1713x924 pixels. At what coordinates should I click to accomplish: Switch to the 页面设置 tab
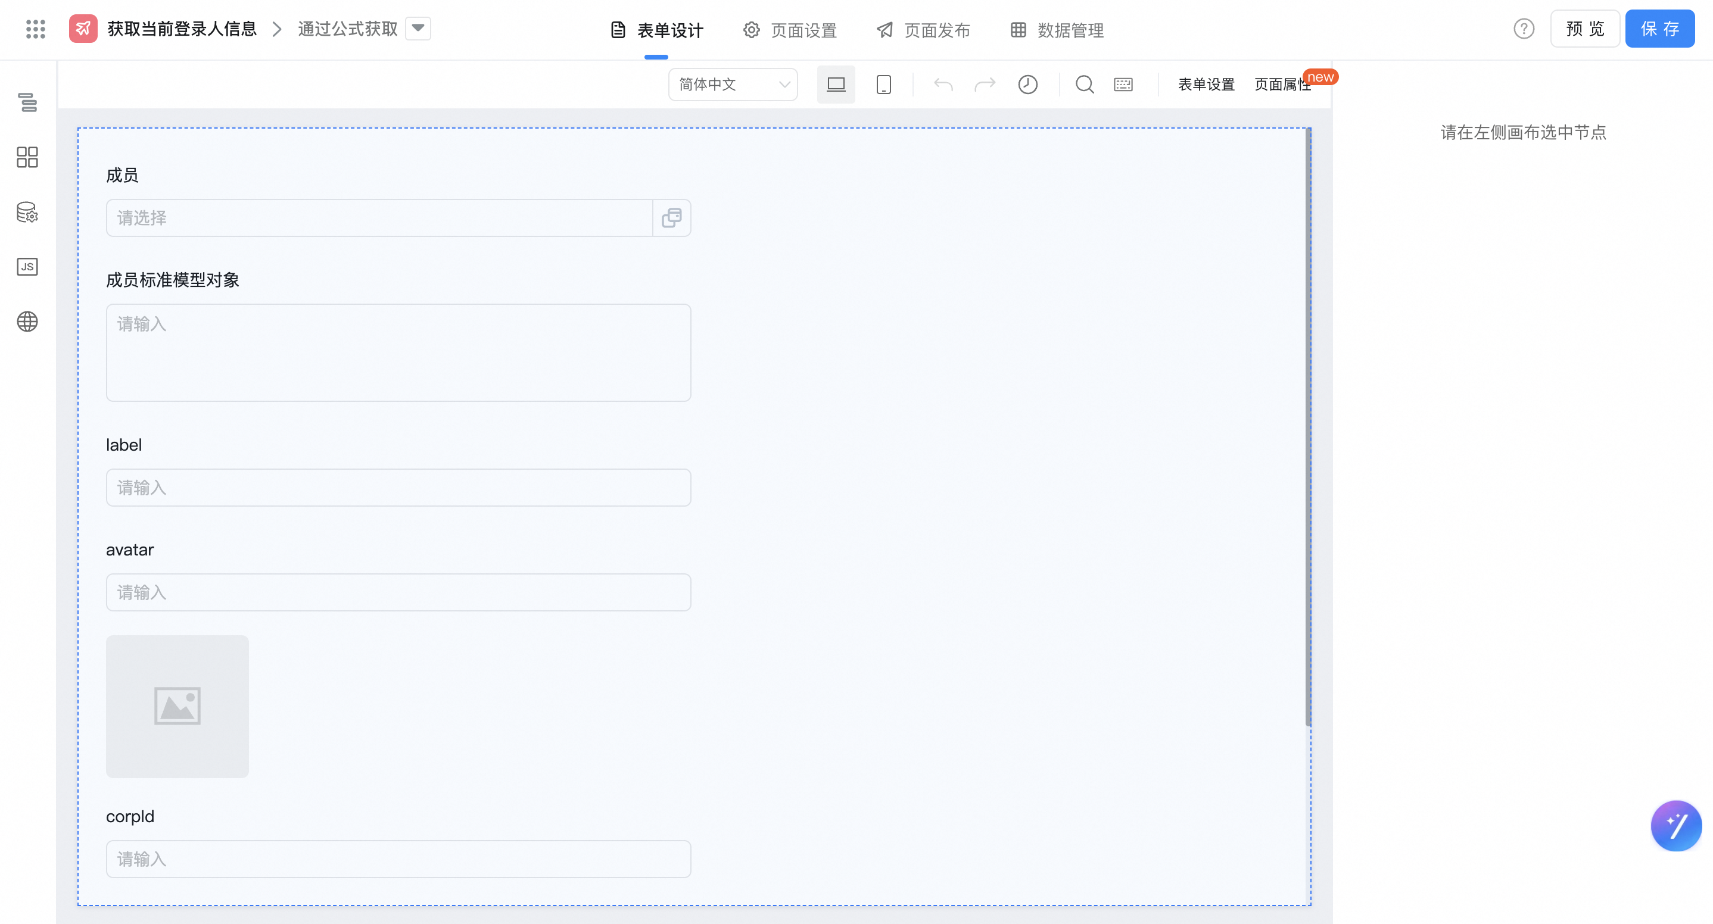tap(790, 30)
